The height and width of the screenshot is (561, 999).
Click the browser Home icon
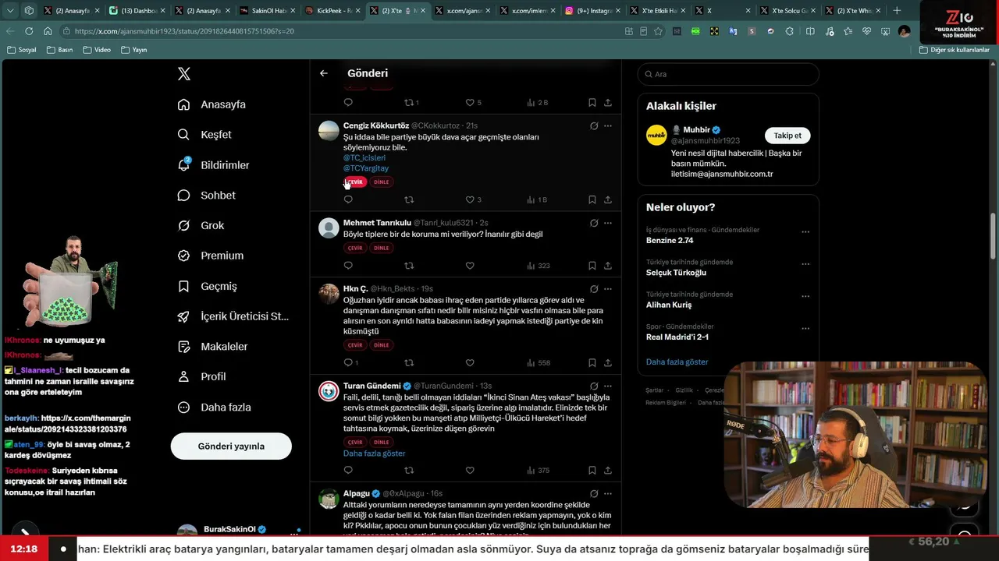pos(48,31)
